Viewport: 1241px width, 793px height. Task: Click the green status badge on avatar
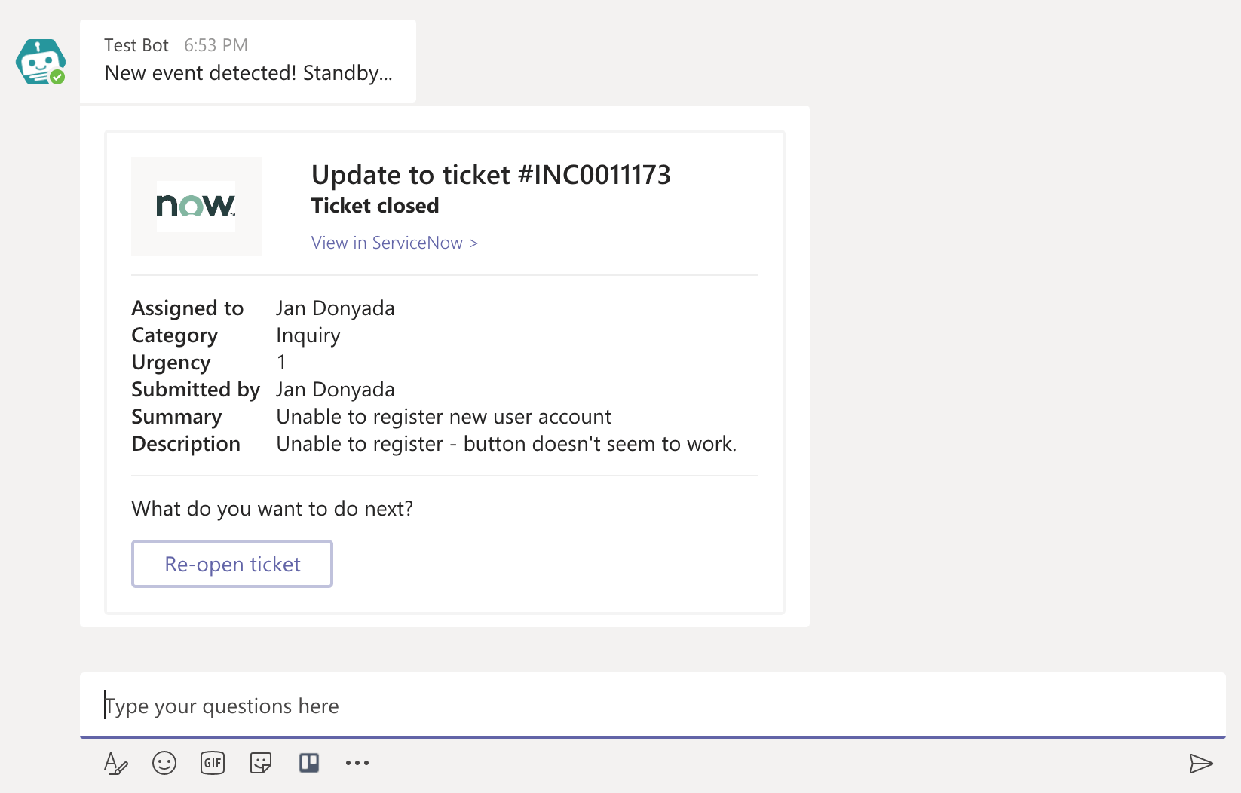pyautogui.click(x=57, y=77)
